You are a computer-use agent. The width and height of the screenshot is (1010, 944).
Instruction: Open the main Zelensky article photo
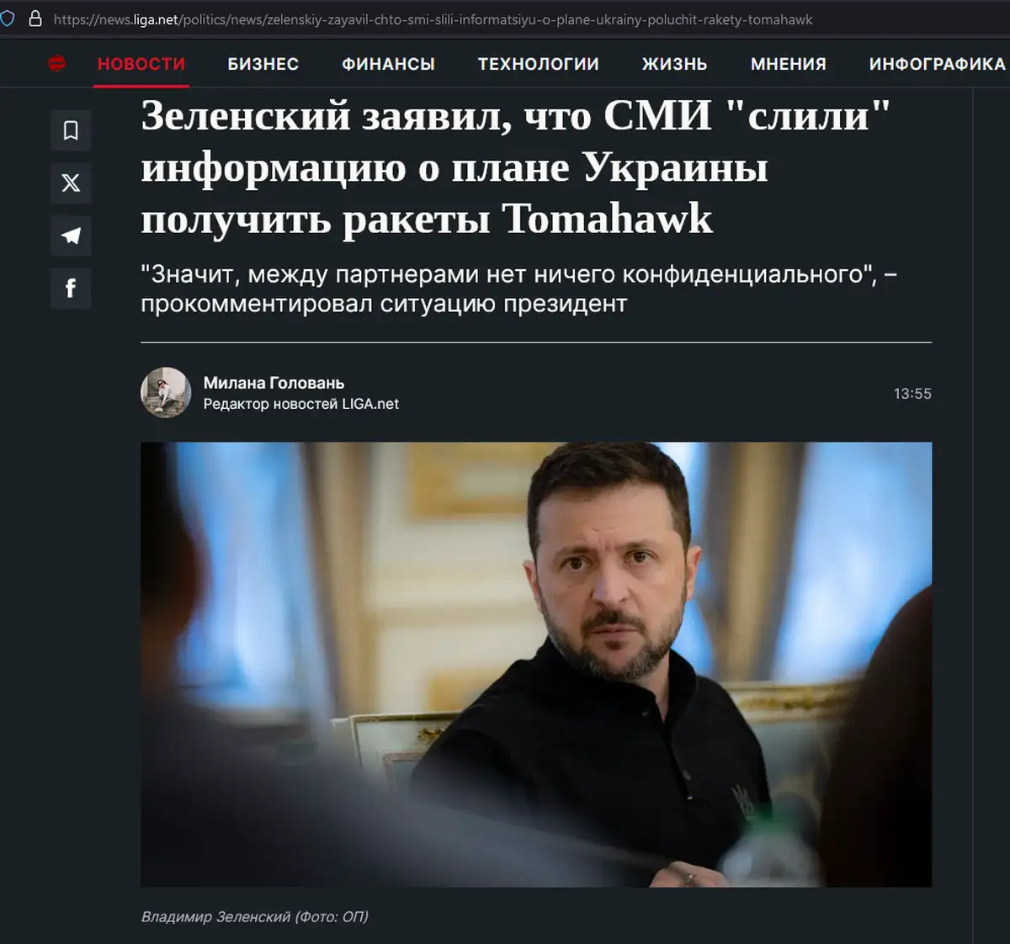point(536,665)
